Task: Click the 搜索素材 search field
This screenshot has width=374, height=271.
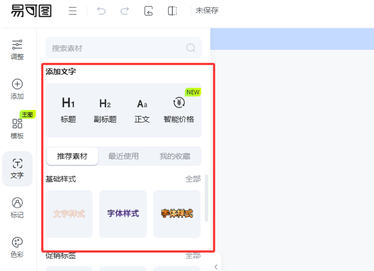Action: (124, 48)
